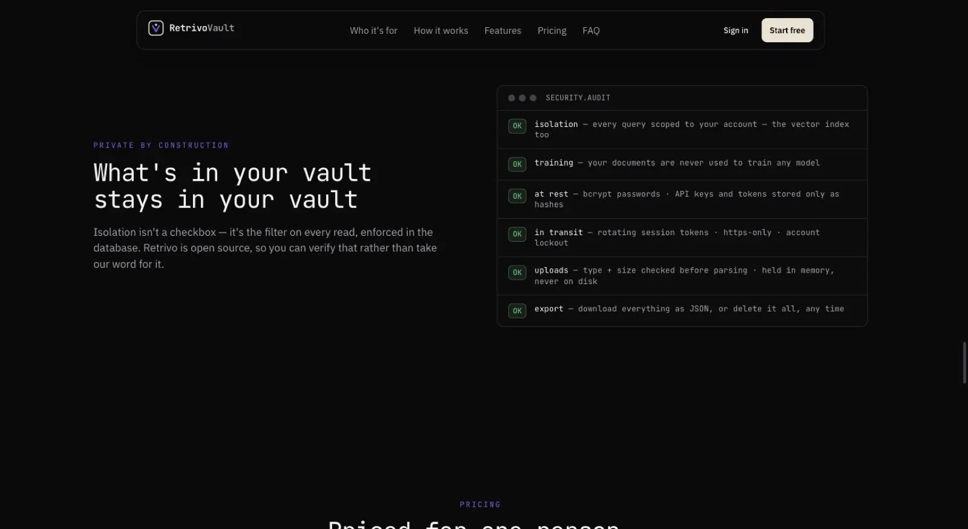Click the export audit row text
The image size is (968, 529).
click(x=689, y=309)
